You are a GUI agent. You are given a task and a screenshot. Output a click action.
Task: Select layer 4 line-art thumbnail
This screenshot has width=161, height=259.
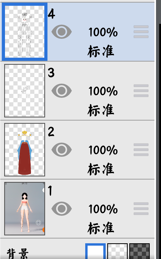25,32
